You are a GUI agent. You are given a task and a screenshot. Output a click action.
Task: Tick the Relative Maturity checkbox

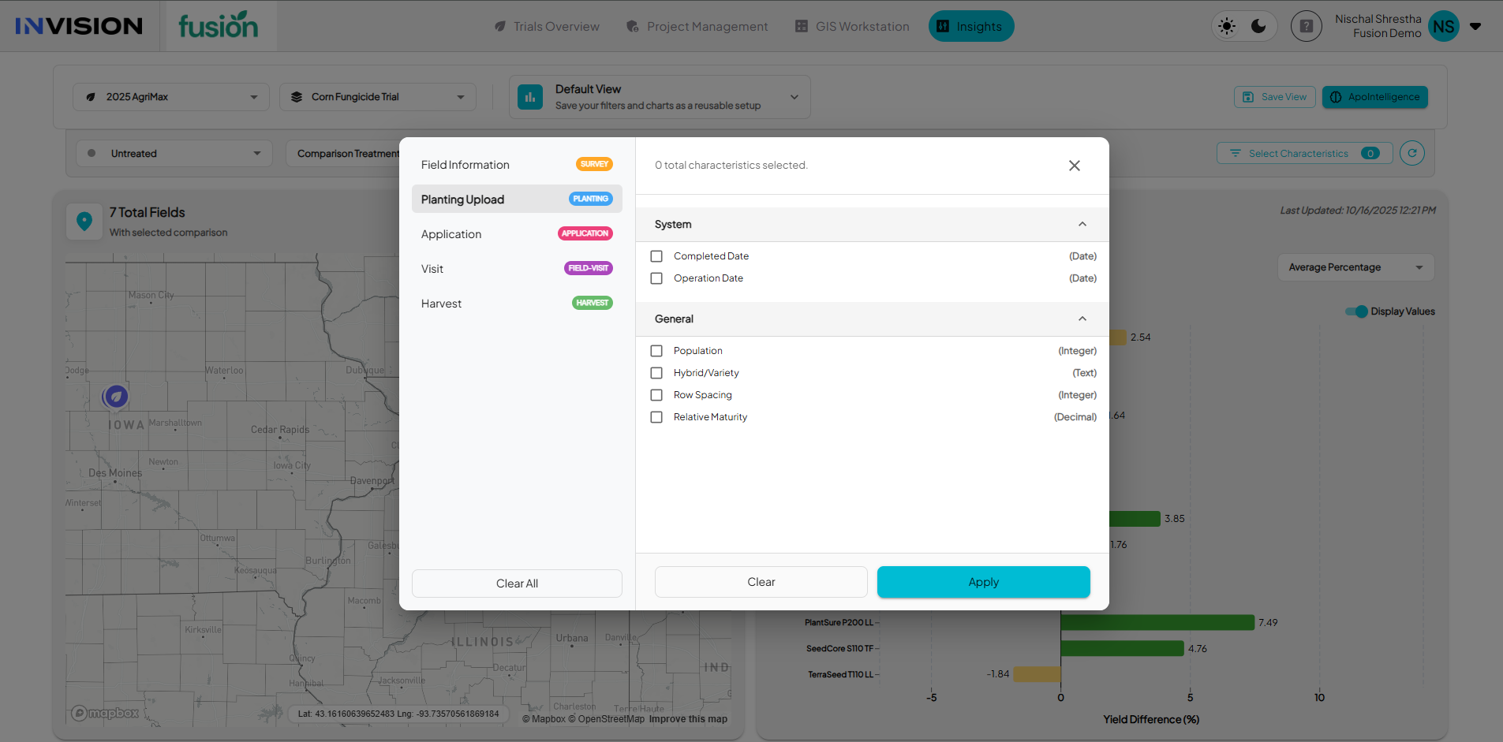(656, 417)
